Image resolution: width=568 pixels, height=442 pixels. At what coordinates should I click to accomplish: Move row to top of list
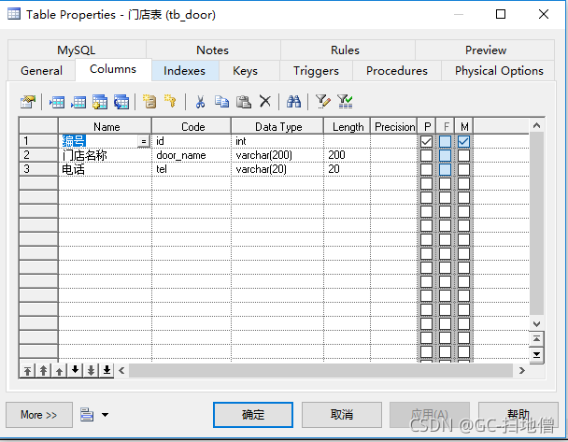[x=27, y=371]
